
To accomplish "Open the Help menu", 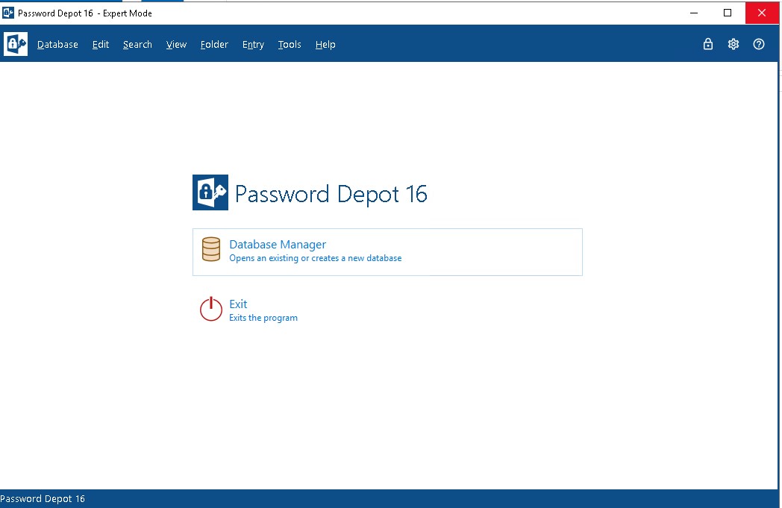I will (x=325, y=44).
